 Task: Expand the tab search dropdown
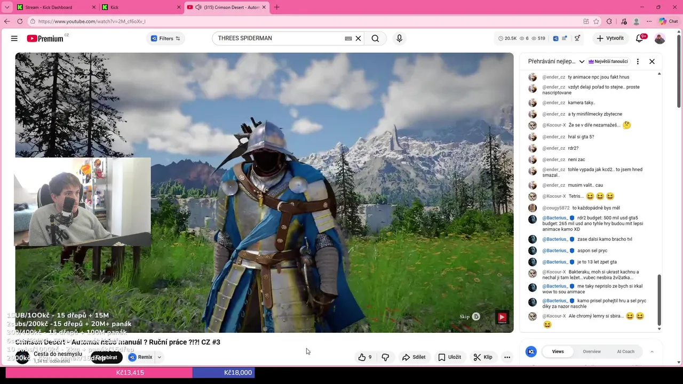(x=7, y=7)
